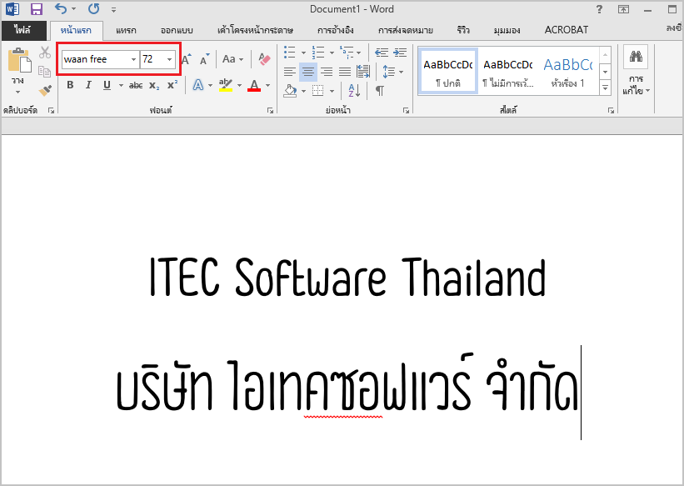Apply Numbering list icon

318,53
